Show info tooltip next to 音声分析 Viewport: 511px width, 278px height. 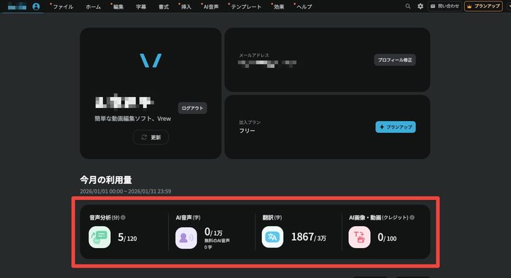pos(123,217)
